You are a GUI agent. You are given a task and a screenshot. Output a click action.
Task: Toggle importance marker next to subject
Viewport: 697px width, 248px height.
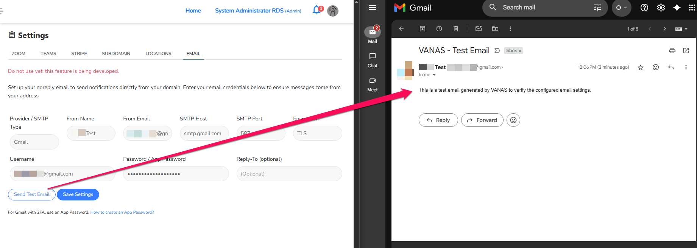[497, 51]
